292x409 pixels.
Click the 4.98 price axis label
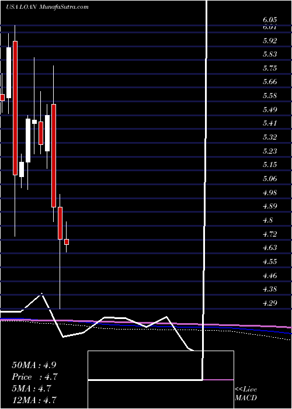tap(270, 193)
